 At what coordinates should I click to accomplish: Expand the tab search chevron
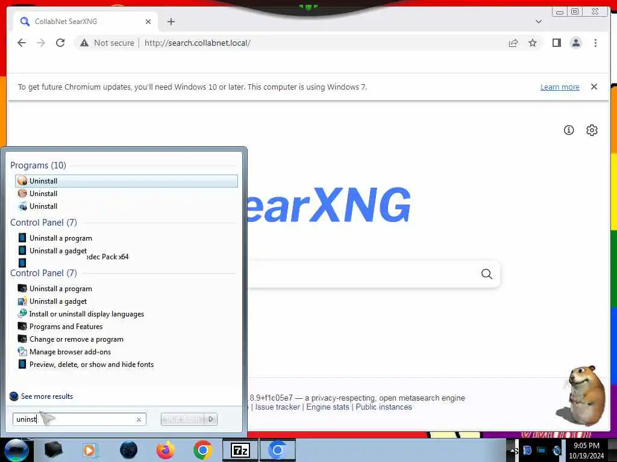539,22
